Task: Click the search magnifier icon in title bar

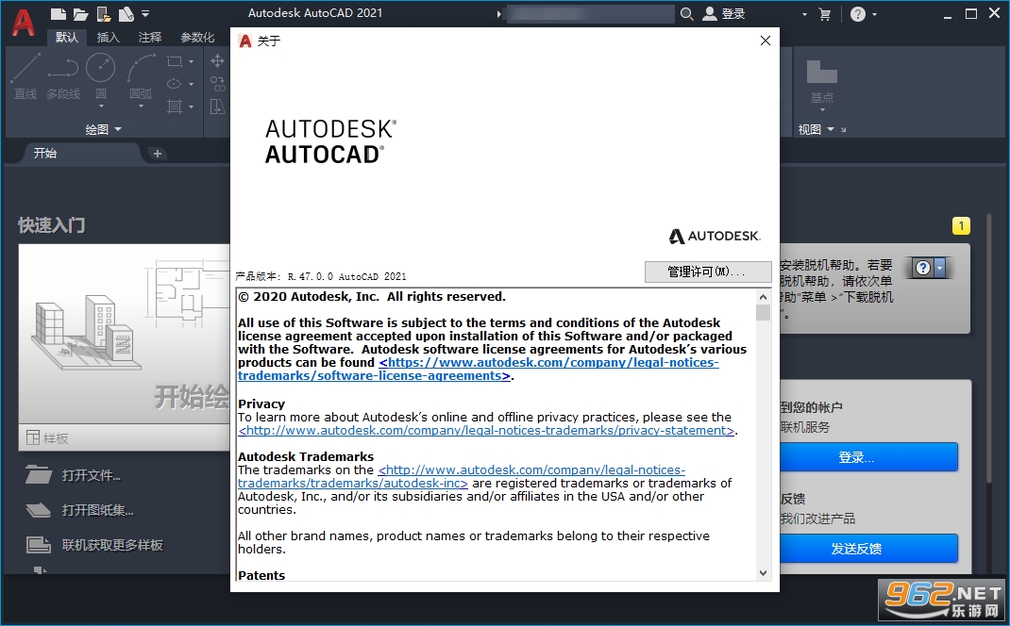Action: [686, 13]
